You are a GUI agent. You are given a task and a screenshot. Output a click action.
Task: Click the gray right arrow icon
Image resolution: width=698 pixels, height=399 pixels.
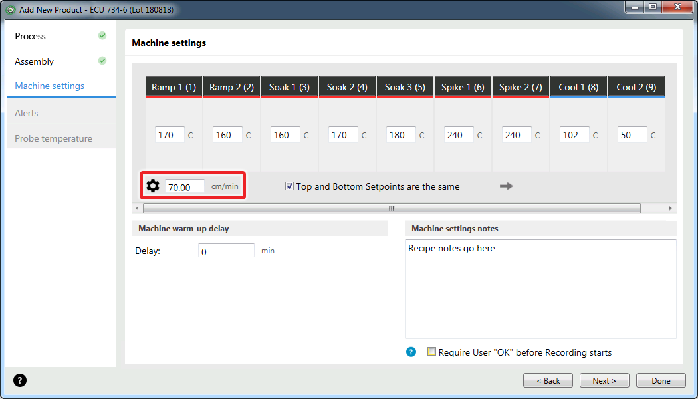tap(506, 186)
